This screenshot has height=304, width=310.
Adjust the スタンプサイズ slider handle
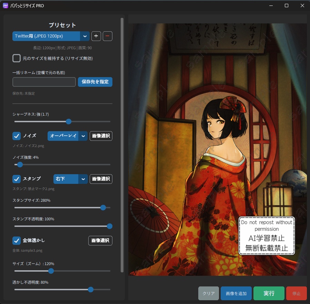[x=103, y=208]
